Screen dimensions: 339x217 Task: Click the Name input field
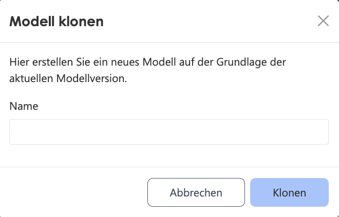click(169, 132)
